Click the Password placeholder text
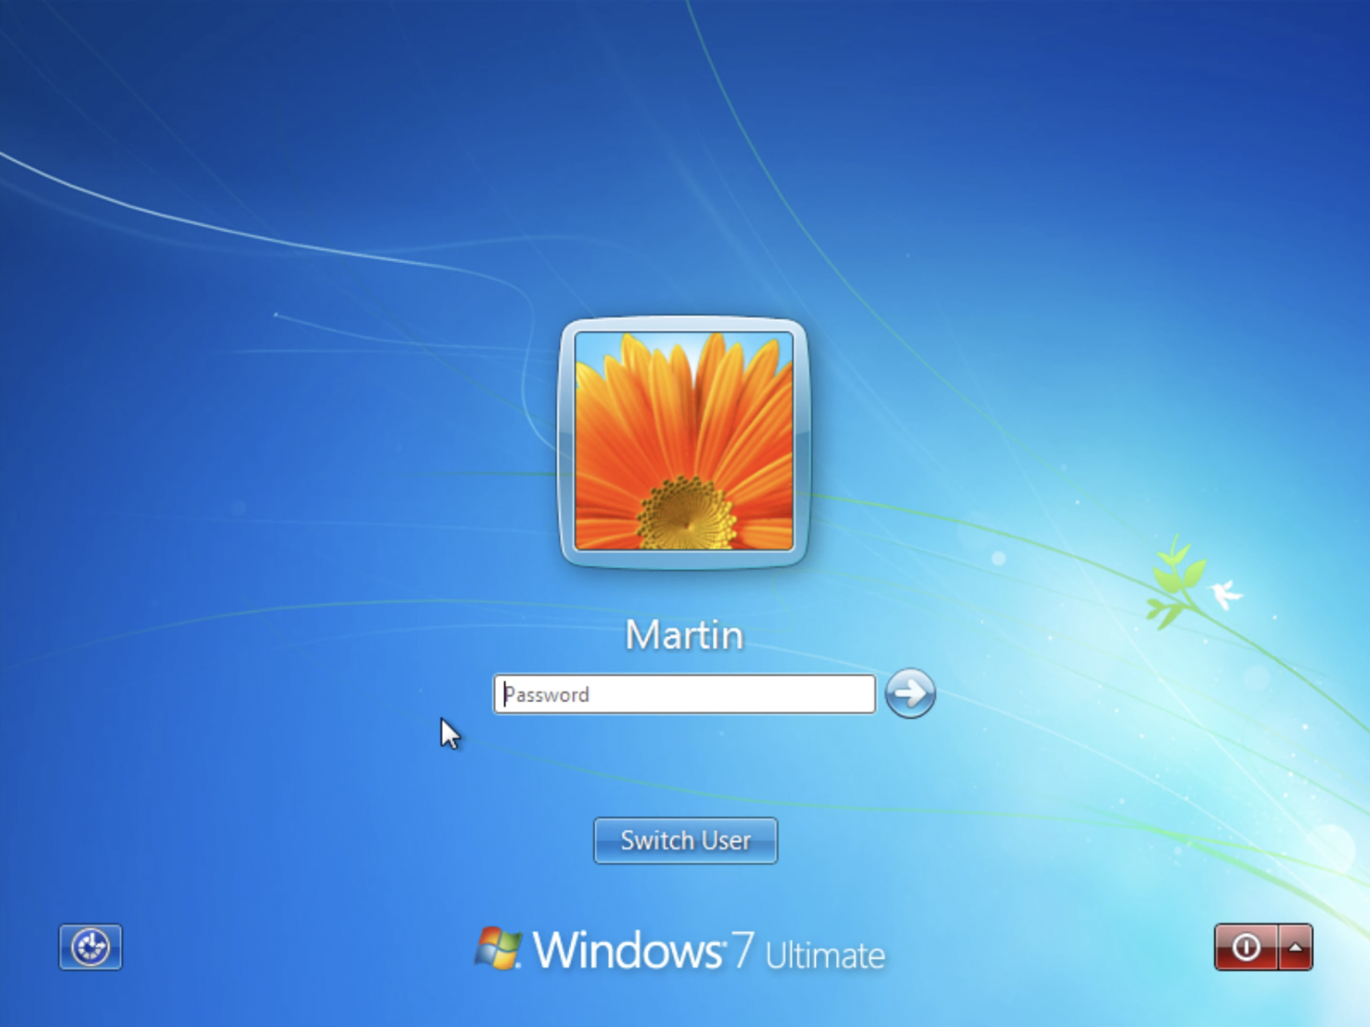Viewport: 1370px width, 1027px height. [547, 694]
